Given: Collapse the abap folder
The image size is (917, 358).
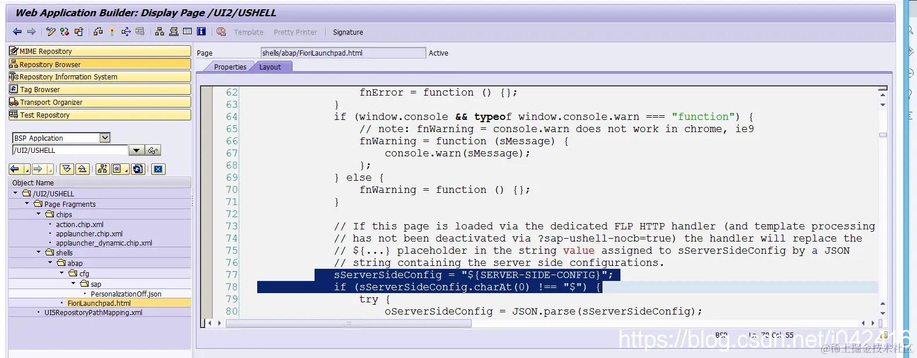Looking at the screenshot, I should pyautogui.click(x=50, y=262).
